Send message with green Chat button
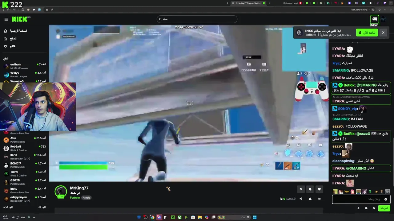The height and width of the screenshot is (221, 394). [384, 208]
